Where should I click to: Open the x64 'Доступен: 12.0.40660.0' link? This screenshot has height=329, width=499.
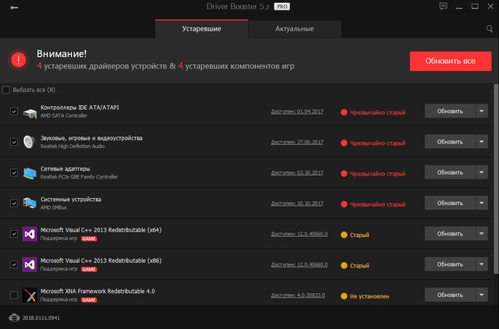click(299, 234)
